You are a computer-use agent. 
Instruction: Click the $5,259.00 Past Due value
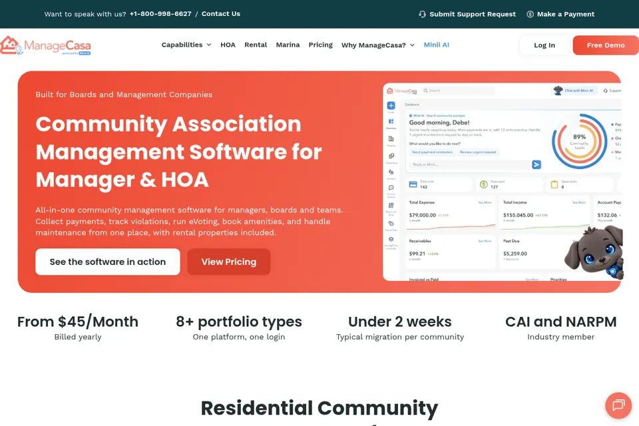(515, 254)
